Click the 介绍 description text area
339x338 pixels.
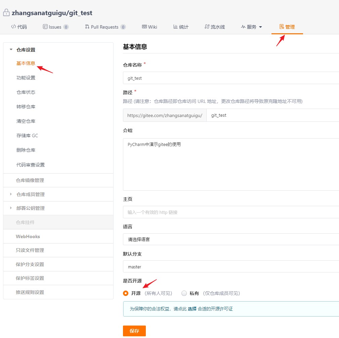(x=231, y=164)
